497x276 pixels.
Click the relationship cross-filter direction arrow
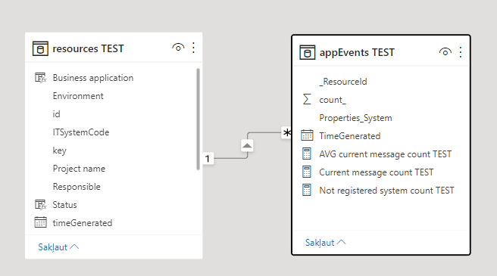[x=247, y=146]
